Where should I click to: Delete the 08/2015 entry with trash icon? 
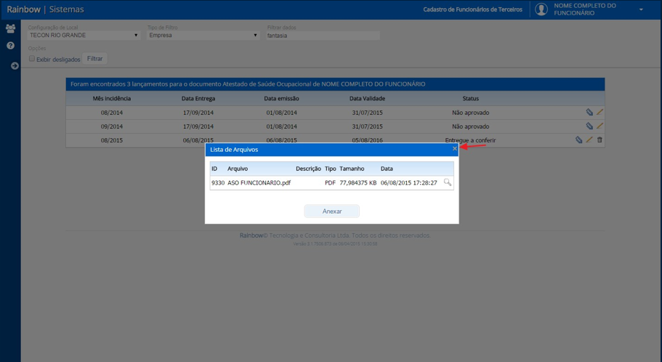(x=600, y=140)
